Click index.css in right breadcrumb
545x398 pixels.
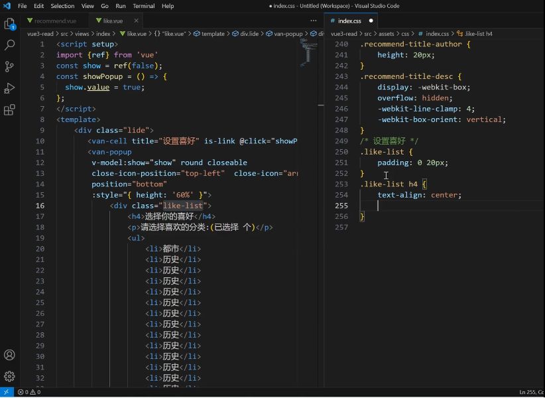434,34
